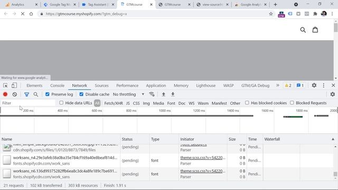The image size is (338, 190).
Task: Switch to the Elements tab
Action: click(34, 85)
